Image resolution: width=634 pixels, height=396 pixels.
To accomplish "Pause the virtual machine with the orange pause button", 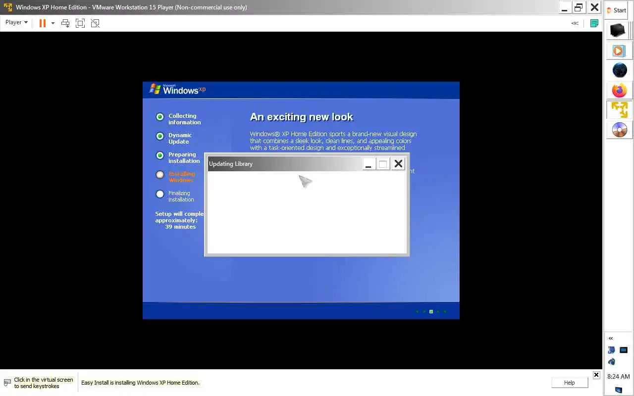I will point(43,23).
